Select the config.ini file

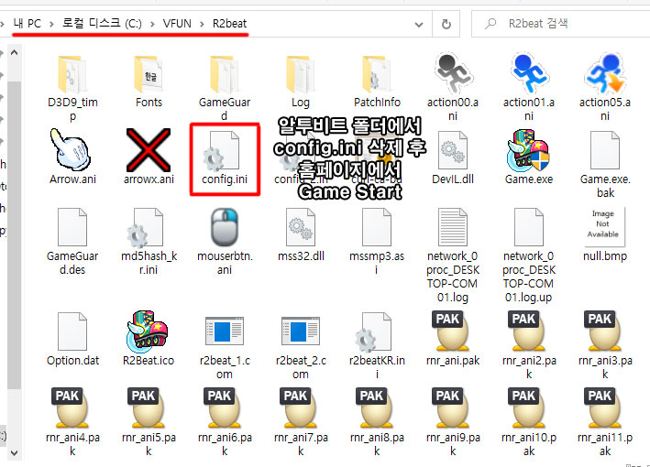point(225,158)
